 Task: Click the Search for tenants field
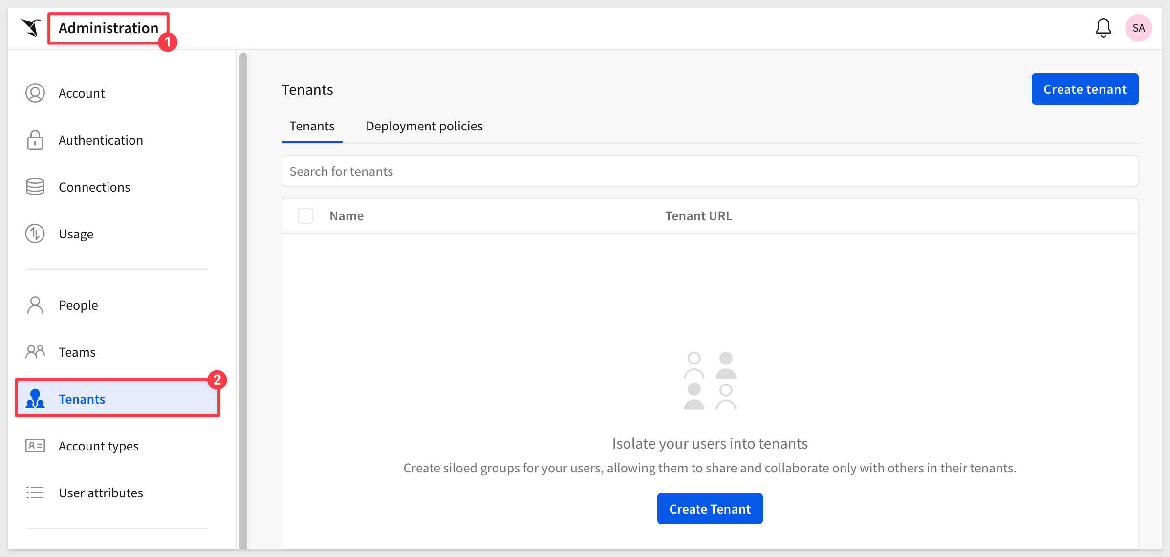pos(710,171)
